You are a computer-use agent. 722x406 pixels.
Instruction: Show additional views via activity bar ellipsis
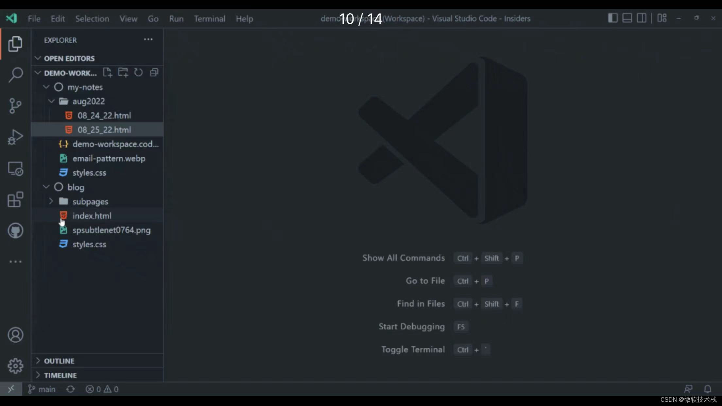(15, 262)
